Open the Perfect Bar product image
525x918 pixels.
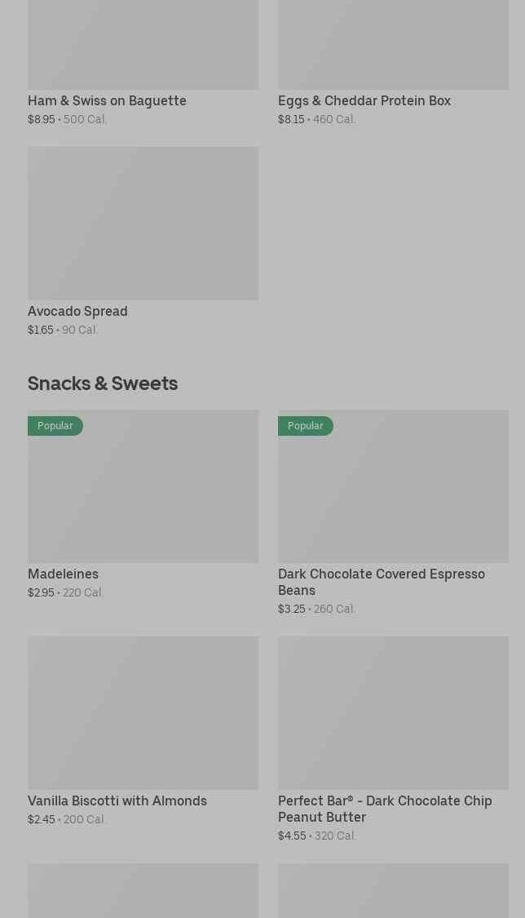coord(393,712)
